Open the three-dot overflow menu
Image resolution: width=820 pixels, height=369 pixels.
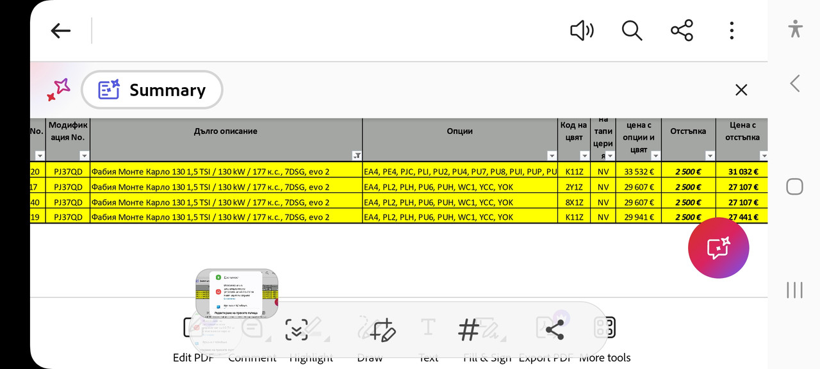[732, 31]
